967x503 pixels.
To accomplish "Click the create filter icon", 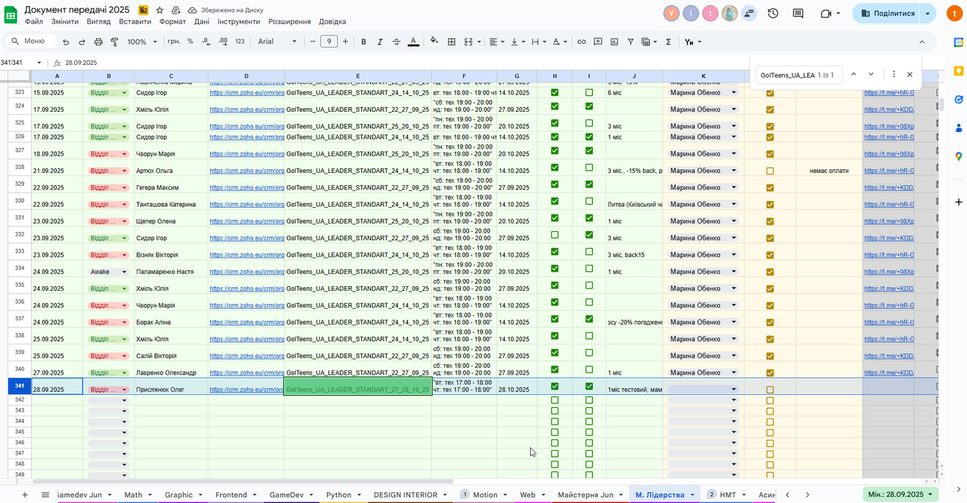I will pyautogui.click(x=631, y=42).
